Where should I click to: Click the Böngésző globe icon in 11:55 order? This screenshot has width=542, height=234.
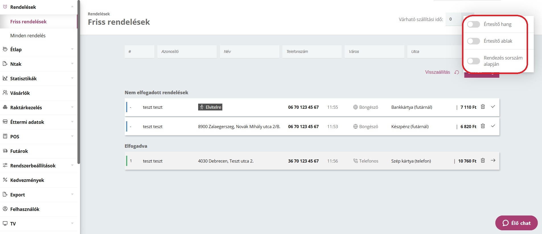click(356, 107)
